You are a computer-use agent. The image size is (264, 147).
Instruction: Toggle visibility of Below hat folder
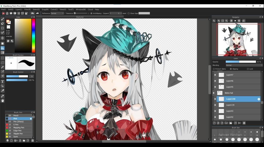click(x=214, y=93)
